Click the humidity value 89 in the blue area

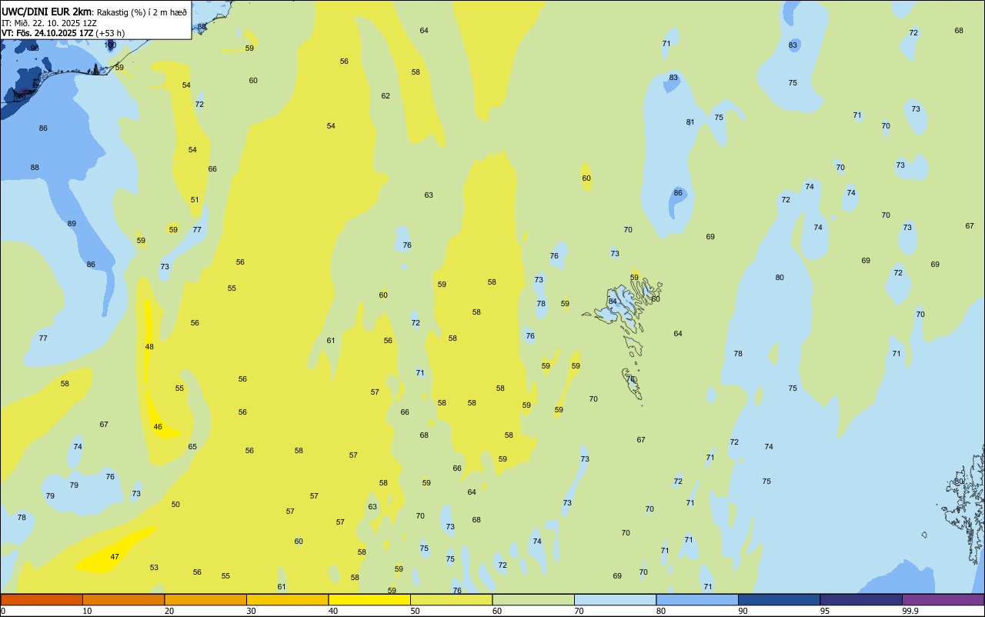click(x=72, y=224)
